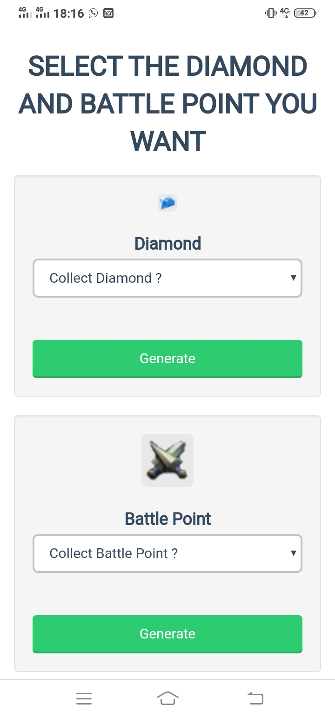Tap the home button in navigation bar

point(167,698)
